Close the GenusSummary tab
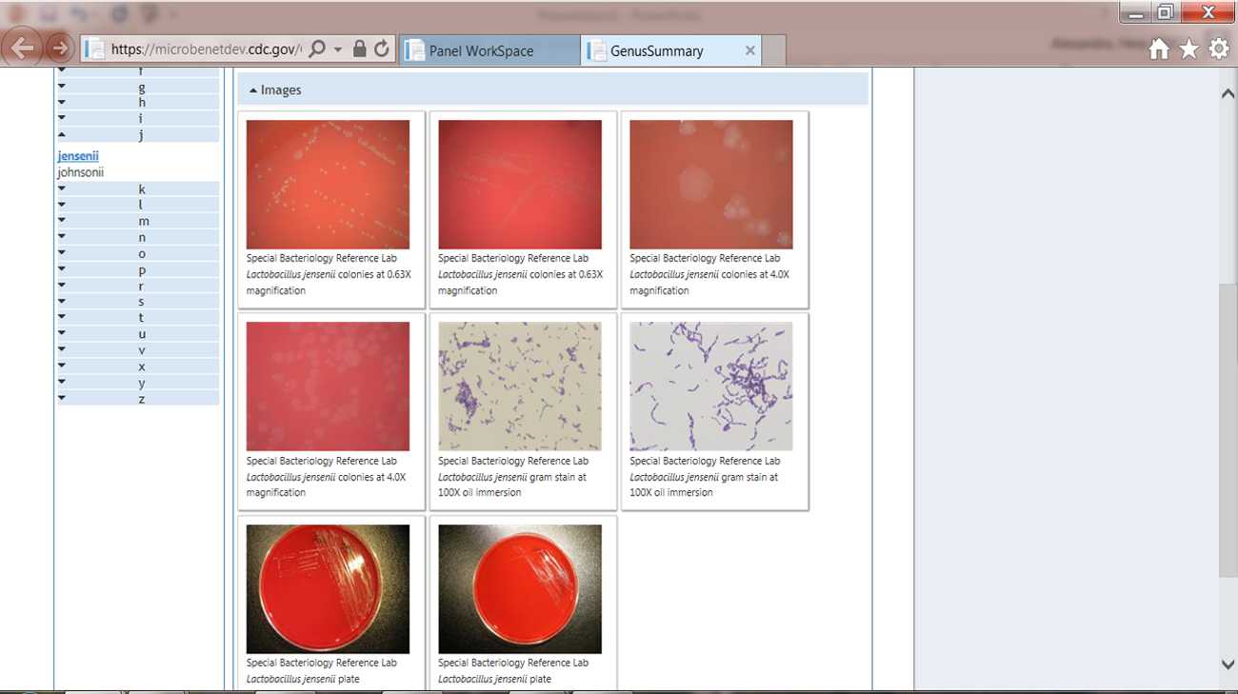This screenshot has height=694, width=1238. click(x=750, y=50)
